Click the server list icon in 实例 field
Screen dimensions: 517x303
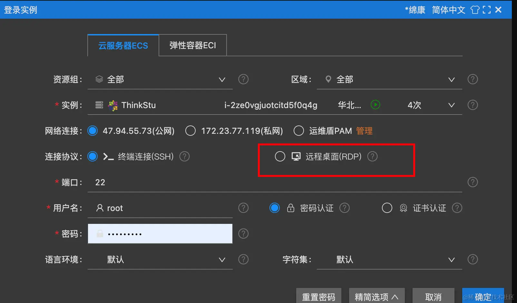click(99, 105)
